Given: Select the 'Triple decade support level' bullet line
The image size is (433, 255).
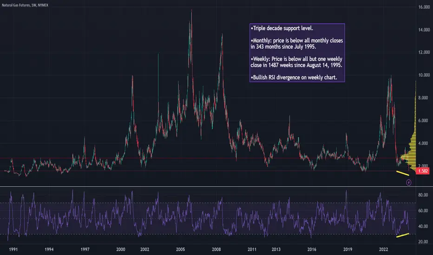Looking at the screenshot, I should pos(282,28).
